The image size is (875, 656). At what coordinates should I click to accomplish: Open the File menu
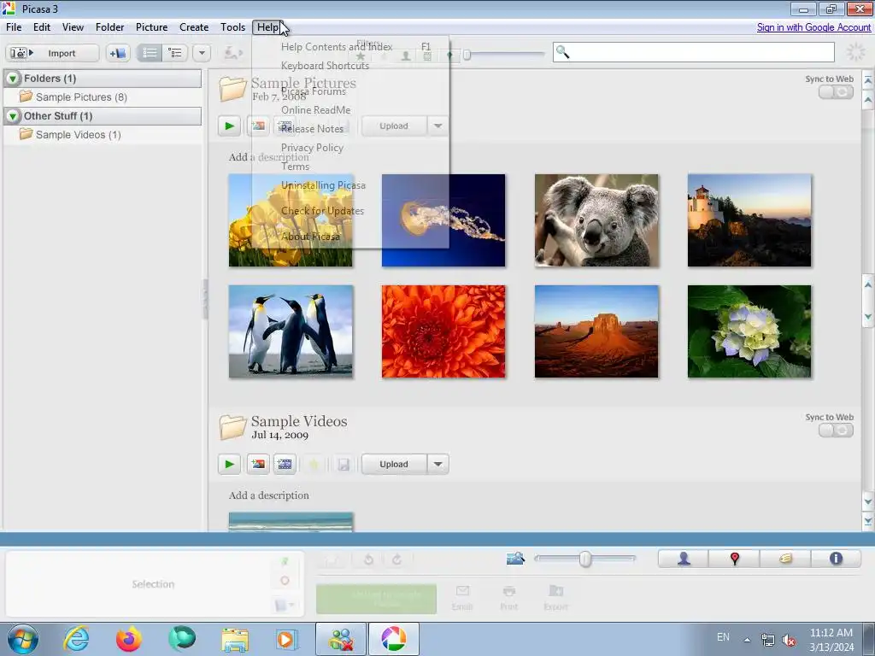[14, 26]
